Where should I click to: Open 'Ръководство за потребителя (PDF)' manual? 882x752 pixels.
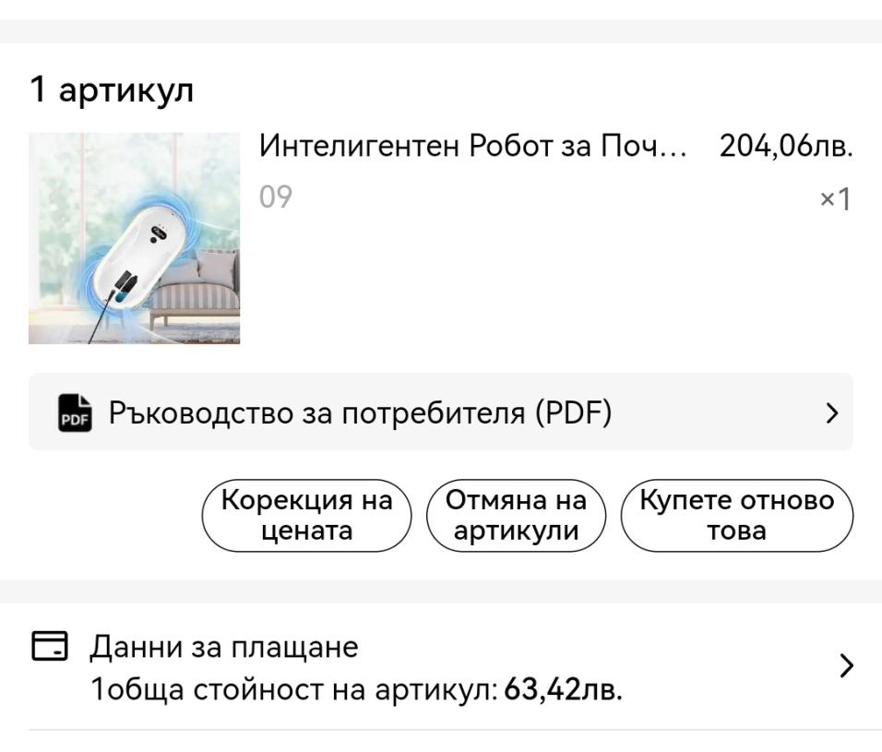pos(360,412)
